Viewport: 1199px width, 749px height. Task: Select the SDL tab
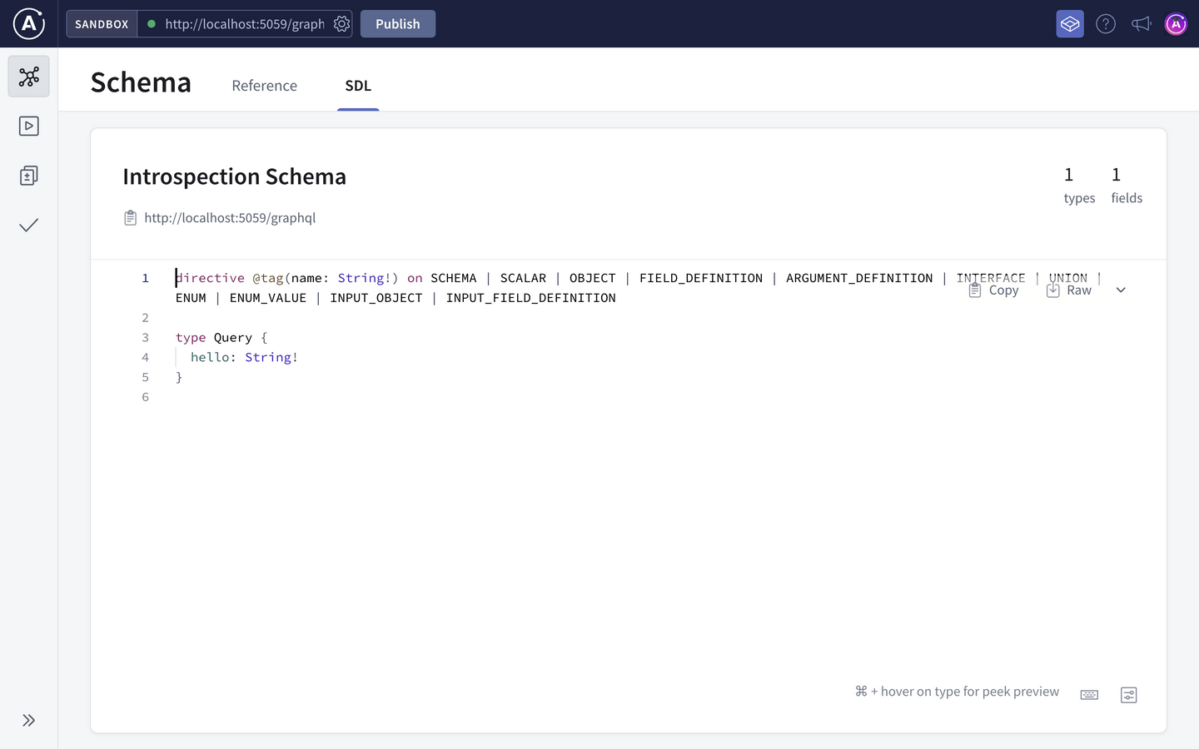358,86
